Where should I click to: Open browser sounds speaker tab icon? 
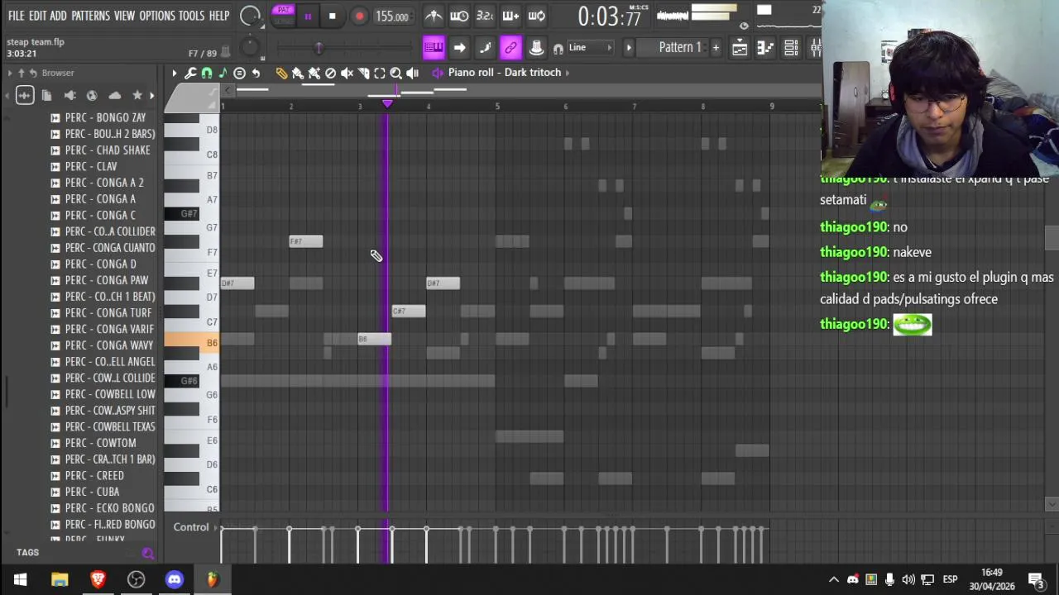pos(69,96)
